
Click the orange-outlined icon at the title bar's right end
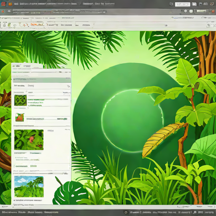(212, 4)
